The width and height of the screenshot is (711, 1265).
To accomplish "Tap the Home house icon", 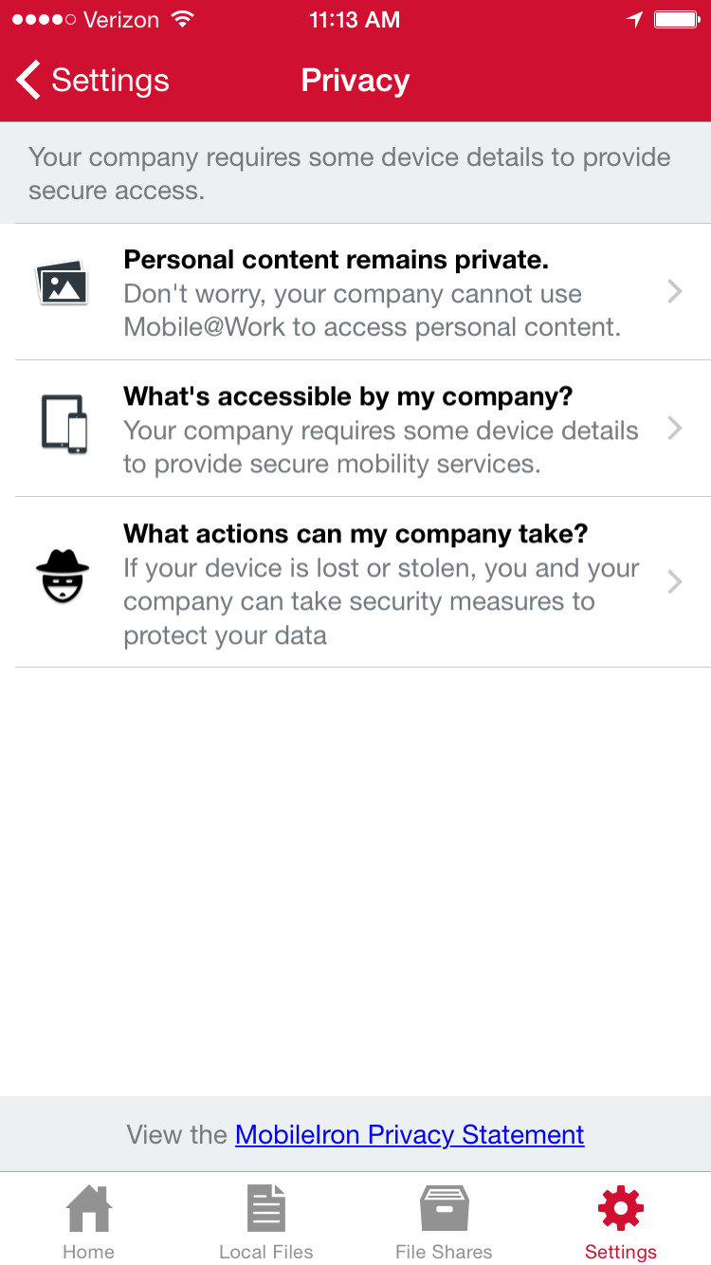I will tap(88, 1209).
